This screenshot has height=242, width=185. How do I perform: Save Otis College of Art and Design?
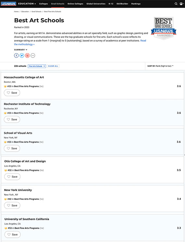(x=12, y=177)
